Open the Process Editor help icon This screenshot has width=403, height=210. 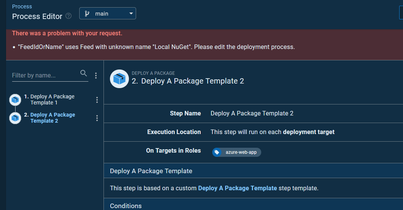click(x=68, y=16)
